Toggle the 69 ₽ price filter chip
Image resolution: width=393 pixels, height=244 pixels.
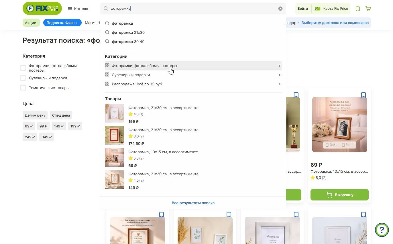[x=29, y=126]
